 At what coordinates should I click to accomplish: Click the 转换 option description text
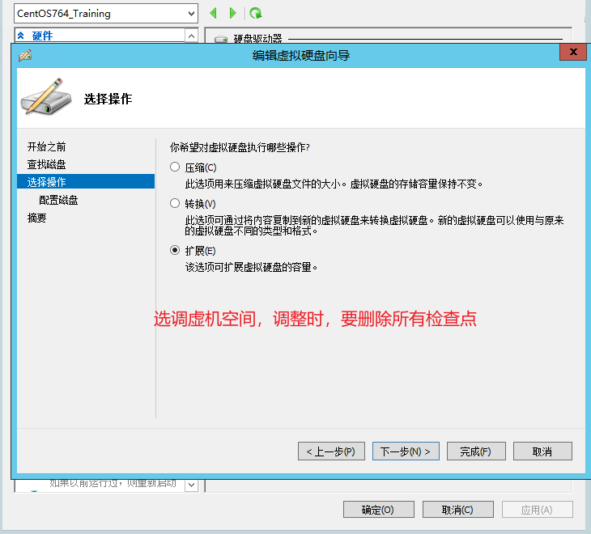[x=374, y=225]
